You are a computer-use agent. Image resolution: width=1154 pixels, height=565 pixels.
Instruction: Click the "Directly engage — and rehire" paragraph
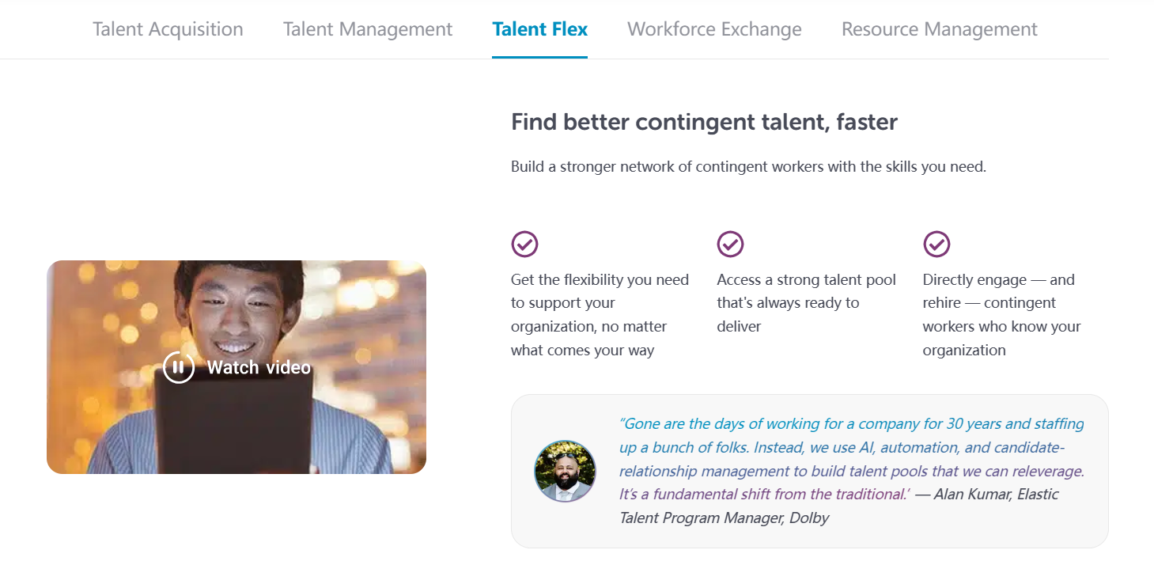pyautogui.click(x=1001, y=315)
